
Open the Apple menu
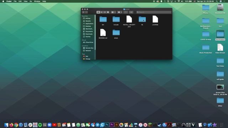tap(3, 1)
